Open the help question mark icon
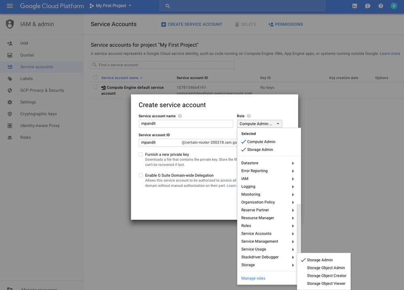404x290 pixels. pyautogui.click(x=380, y=6)
